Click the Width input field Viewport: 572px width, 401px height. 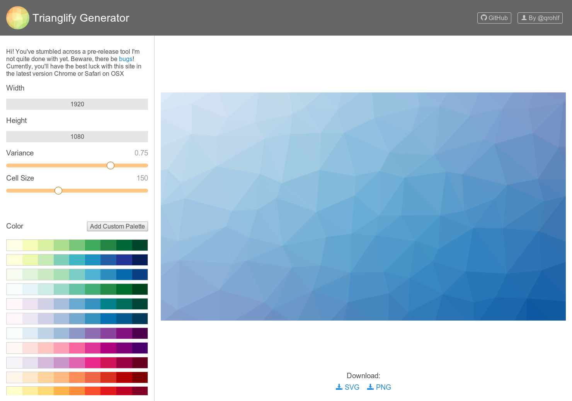77,104
